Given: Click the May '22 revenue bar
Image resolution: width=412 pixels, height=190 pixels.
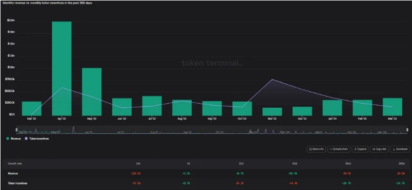Looking at the screenshot, I should tap(92, 92).
